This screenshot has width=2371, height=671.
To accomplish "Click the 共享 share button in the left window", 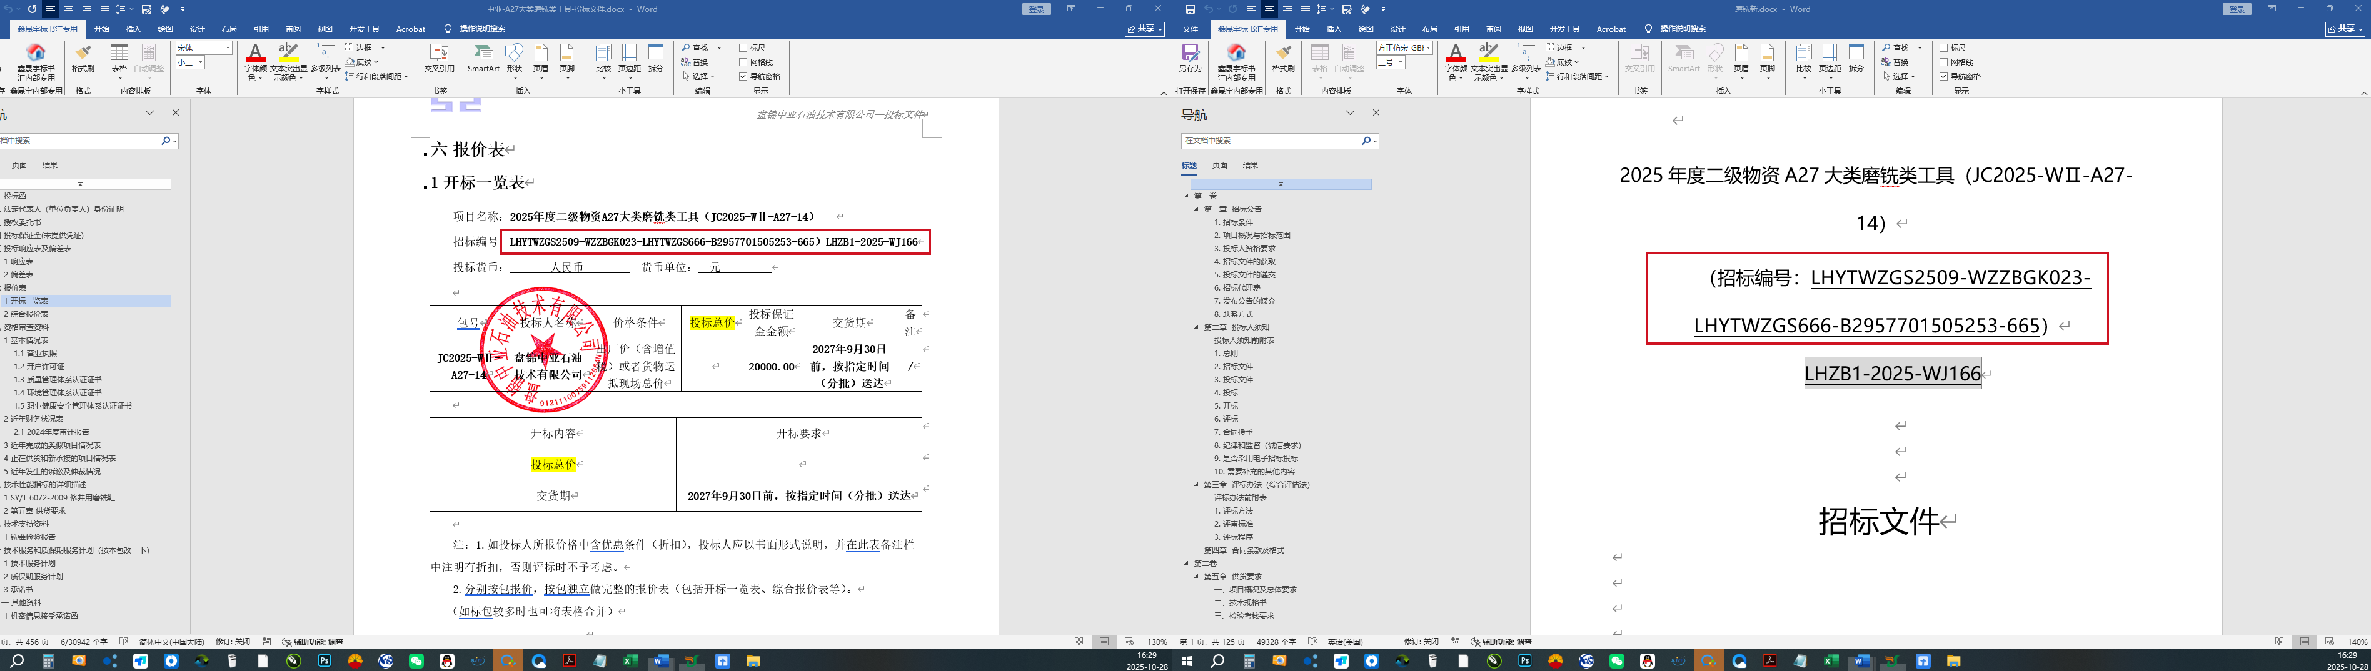I will (x=1144, y=29).
